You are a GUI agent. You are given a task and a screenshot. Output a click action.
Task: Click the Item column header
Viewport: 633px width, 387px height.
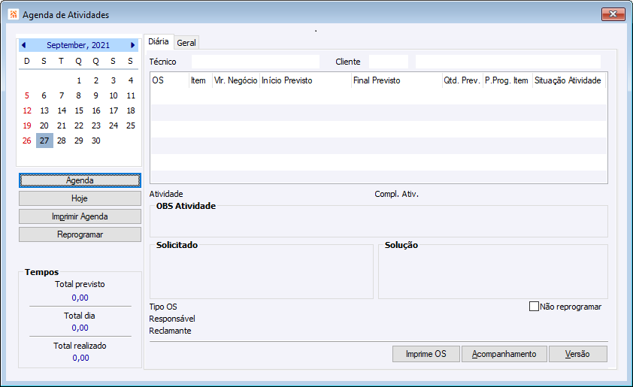tap(201, 80)
